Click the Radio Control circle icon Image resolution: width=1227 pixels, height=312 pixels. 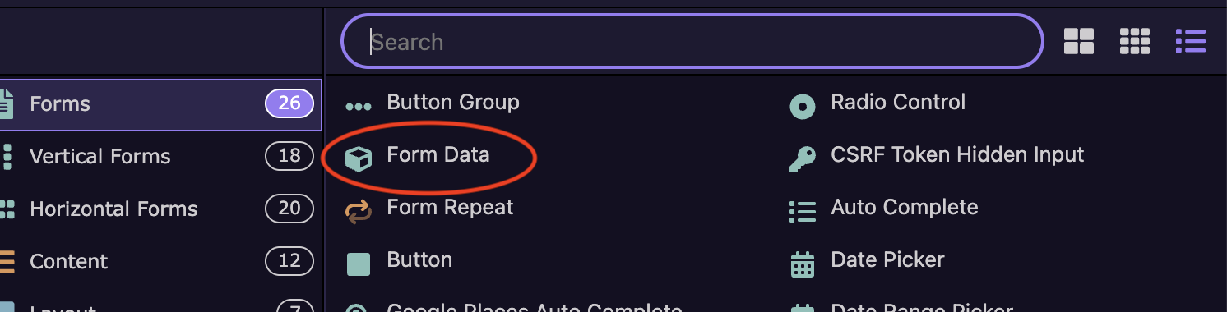click(802, 107)
